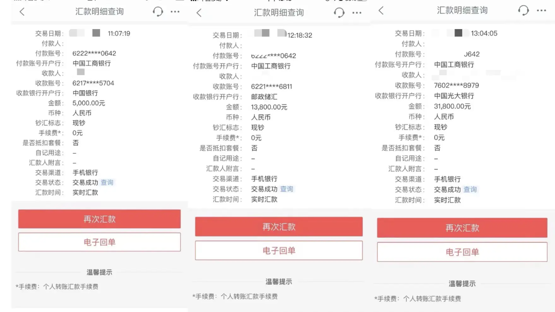Open 电子回单 for the 31,800.00元 transfer
This screenshot has width=555, height=312.
[462, 252]
